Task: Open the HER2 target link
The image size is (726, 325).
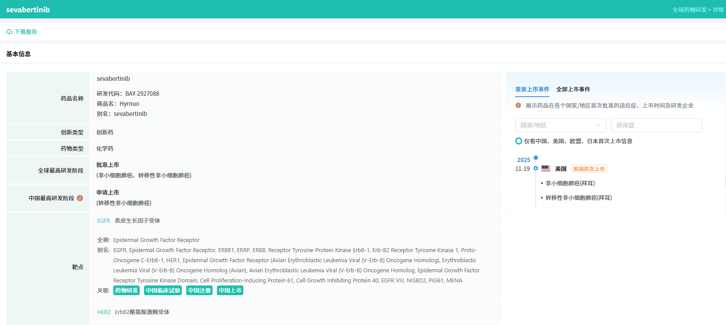Action: 104,312
